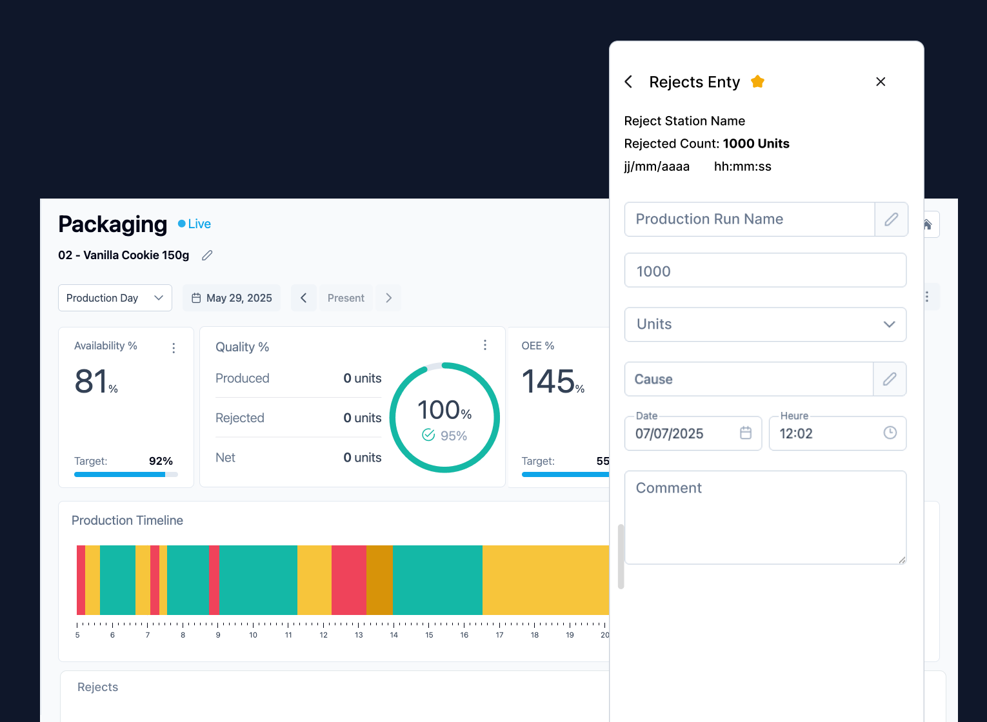Open the Quality % card options menu
The height and width of the screenshot is (722, 987).
pyautogui.click(x=485, y=345)
